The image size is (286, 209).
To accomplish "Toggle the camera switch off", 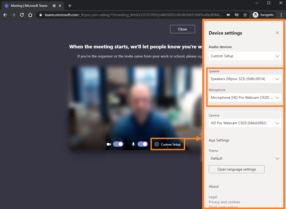I will click(118, 144).
